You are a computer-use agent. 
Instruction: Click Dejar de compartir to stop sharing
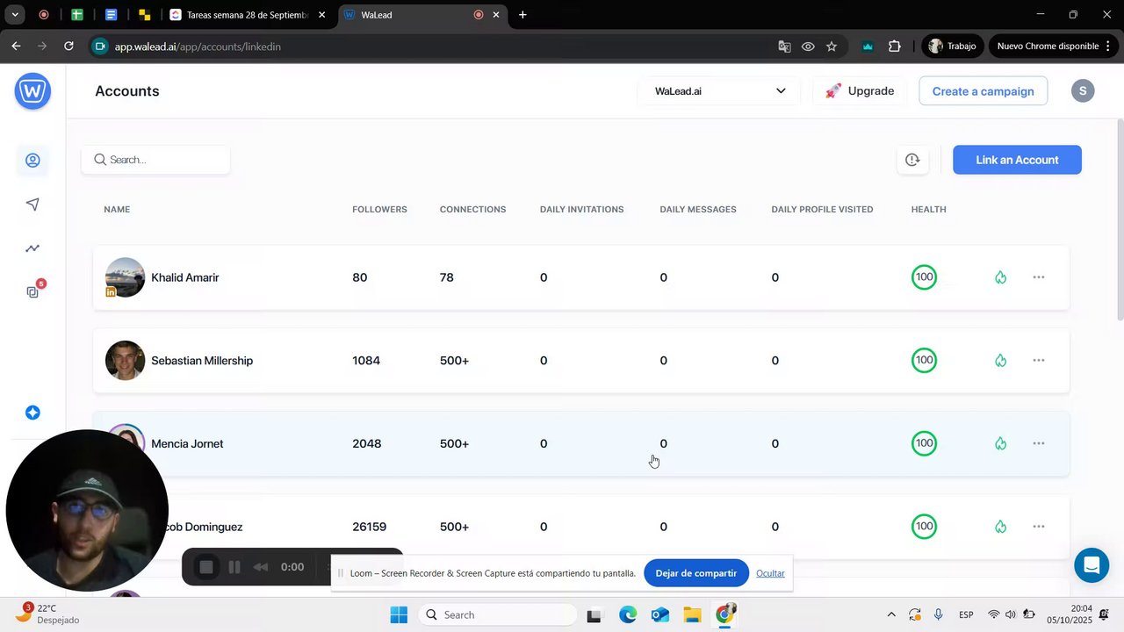tap(696, 573)
